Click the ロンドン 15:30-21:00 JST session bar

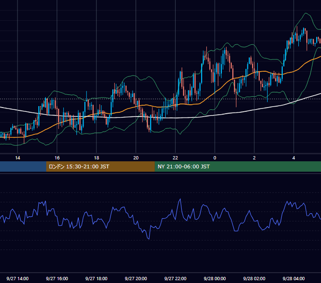100,166
